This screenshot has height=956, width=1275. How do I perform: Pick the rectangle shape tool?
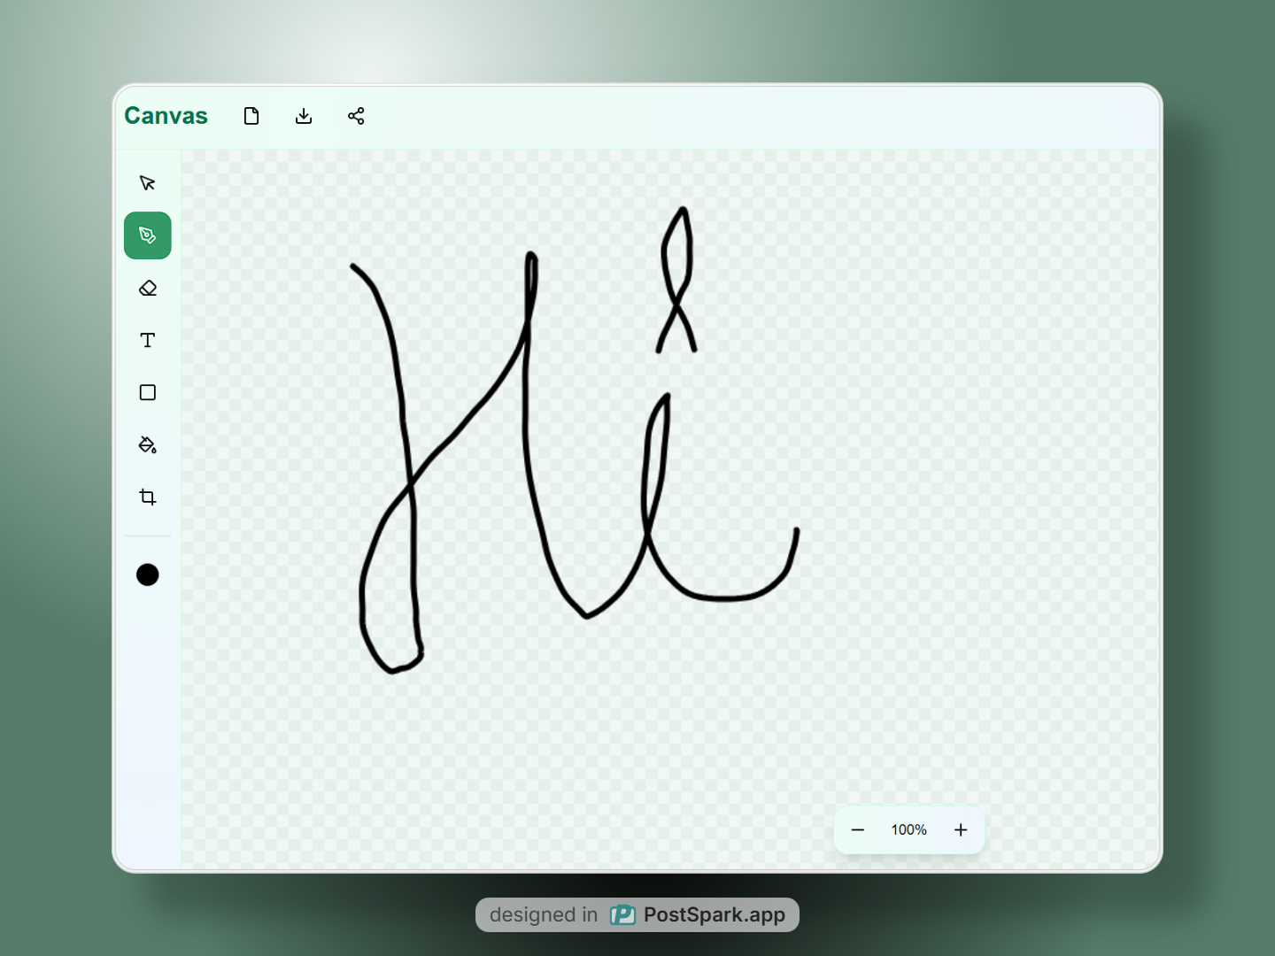[148, 392]
